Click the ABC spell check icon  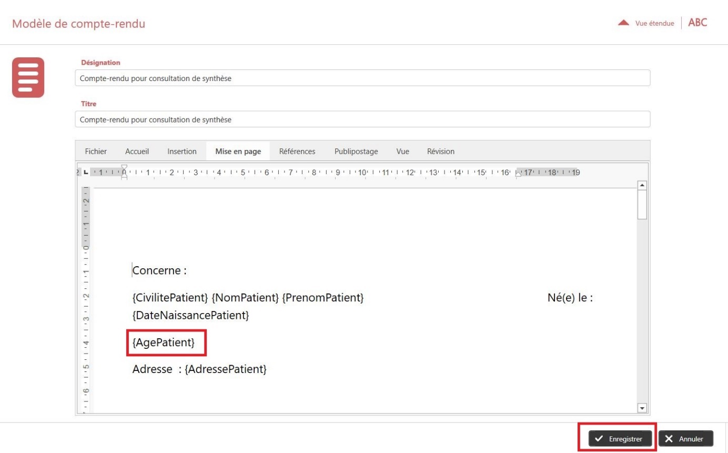697,23
